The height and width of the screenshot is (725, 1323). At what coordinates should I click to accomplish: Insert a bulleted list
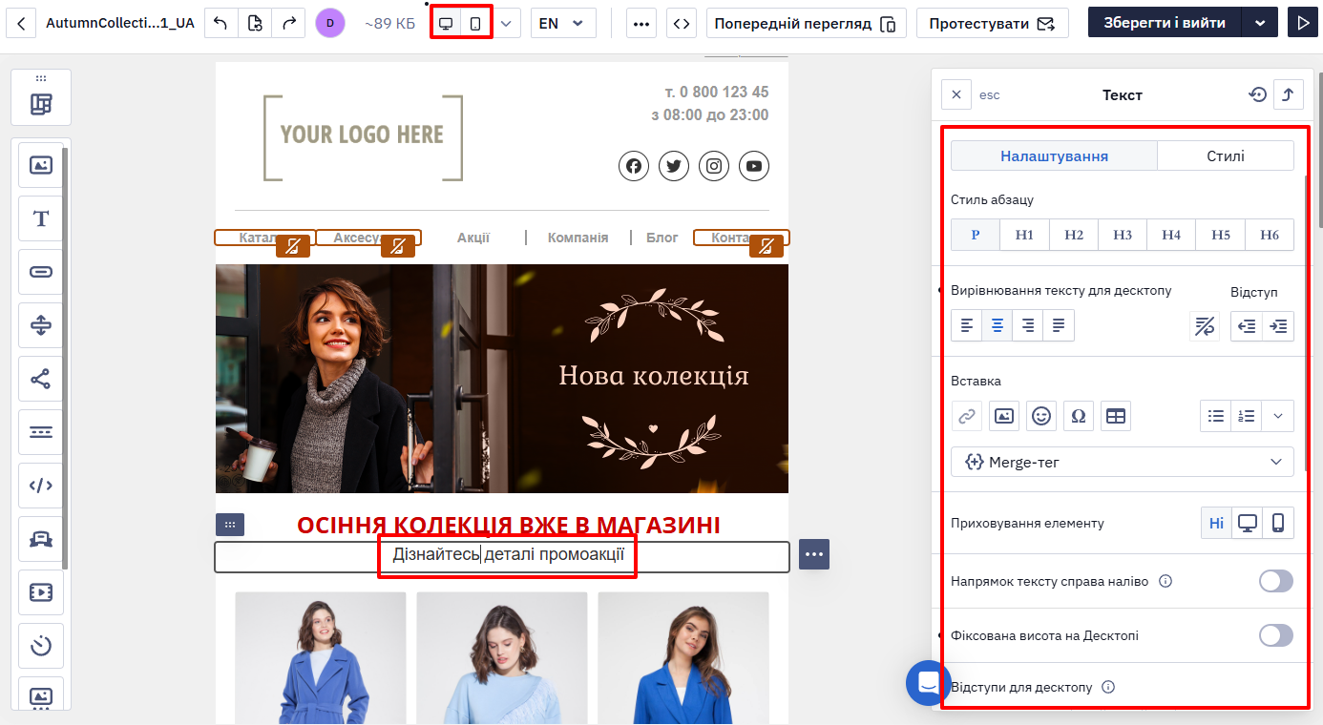(1216, 416)
